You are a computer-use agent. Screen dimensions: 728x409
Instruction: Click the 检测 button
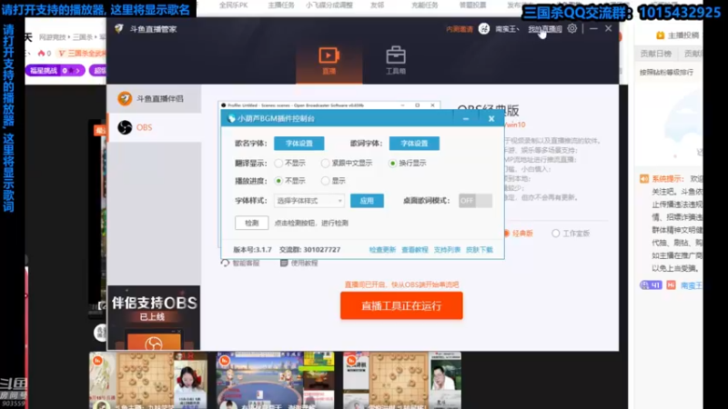(252, 223)
